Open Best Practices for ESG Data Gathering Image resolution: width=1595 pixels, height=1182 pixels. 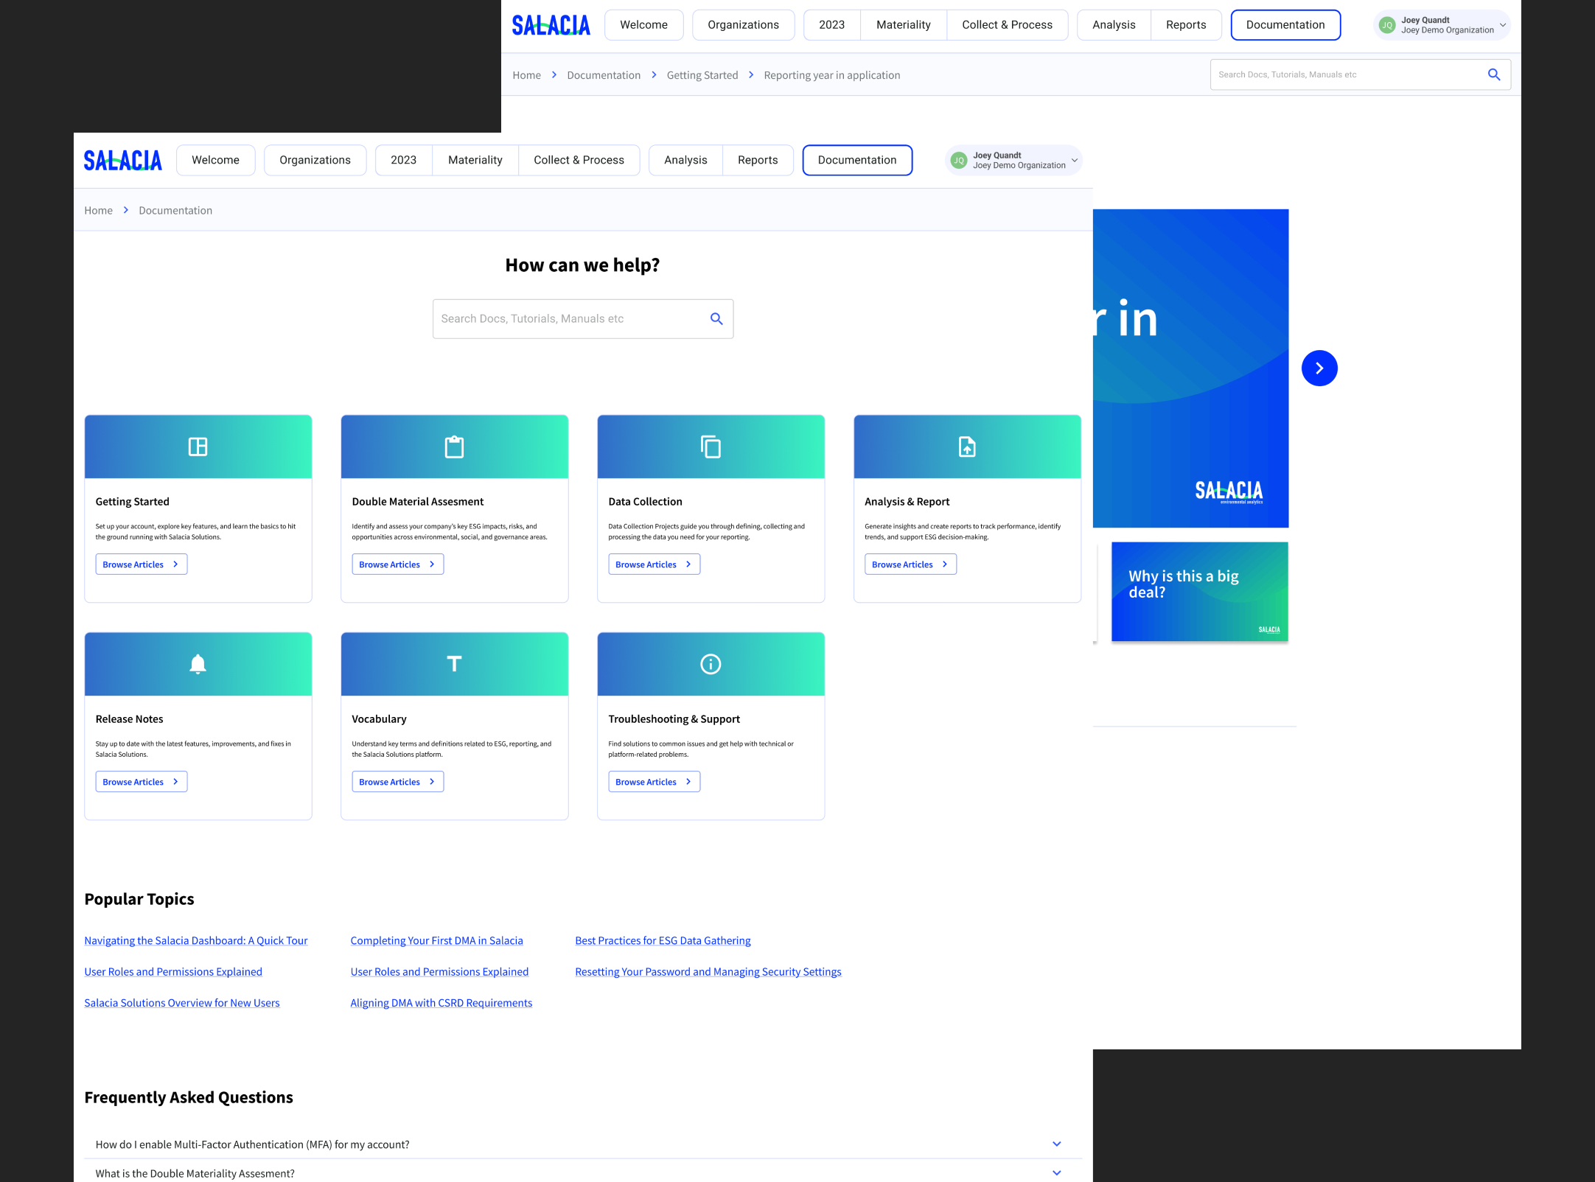point(663,940)
